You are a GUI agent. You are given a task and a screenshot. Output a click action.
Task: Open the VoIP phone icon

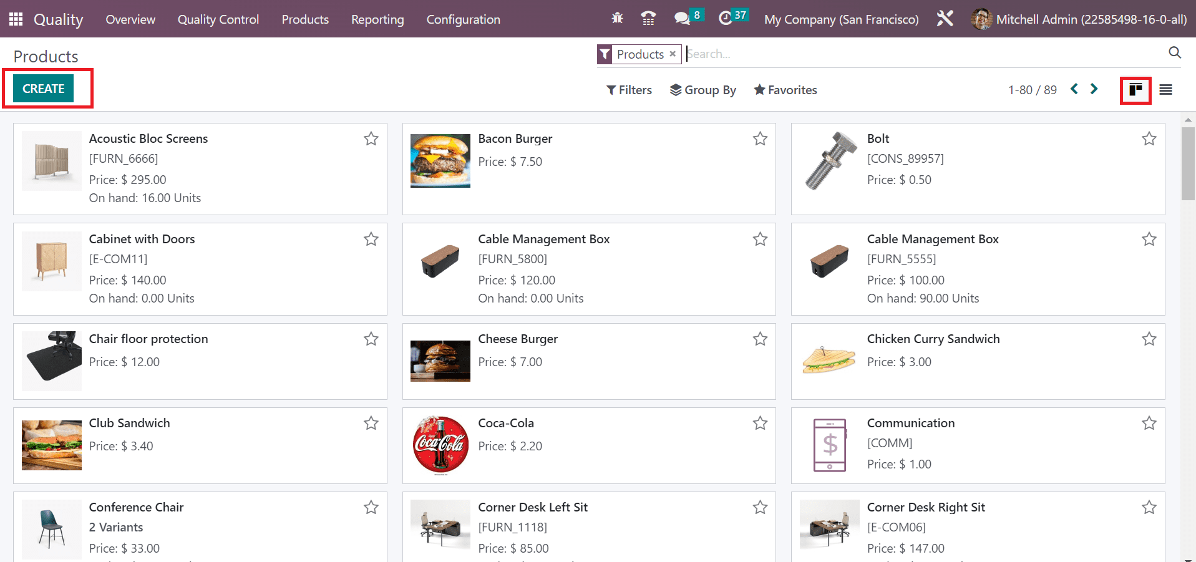click(648, 19)
